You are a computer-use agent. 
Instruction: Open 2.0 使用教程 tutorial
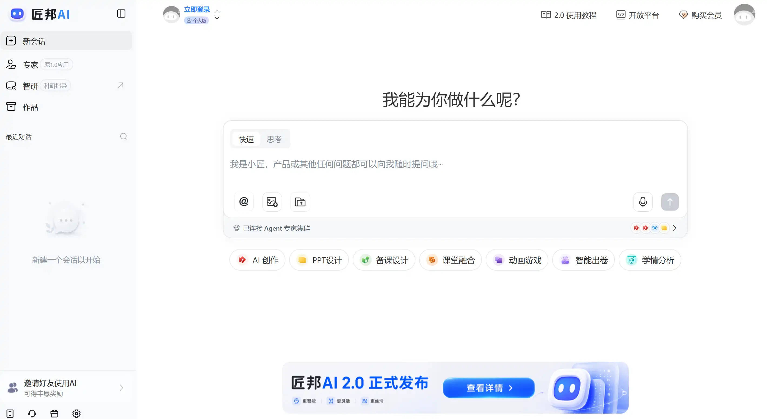click(x=569, y=15)
